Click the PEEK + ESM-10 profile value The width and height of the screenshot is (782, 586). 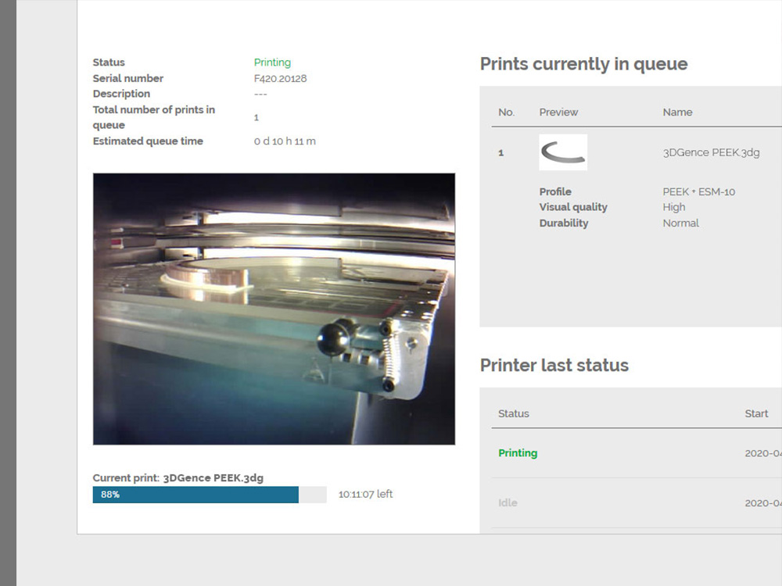tap(698, 192)
